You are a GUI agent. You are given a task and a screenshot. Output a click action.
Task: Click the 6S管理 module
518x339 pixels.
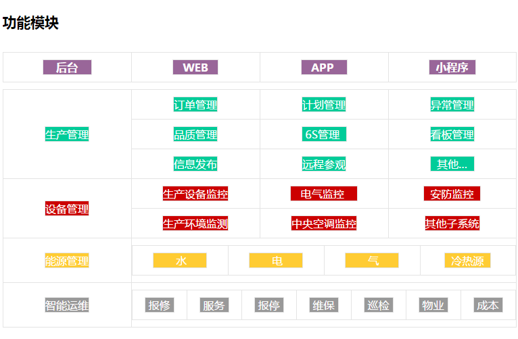pos(324,134)
